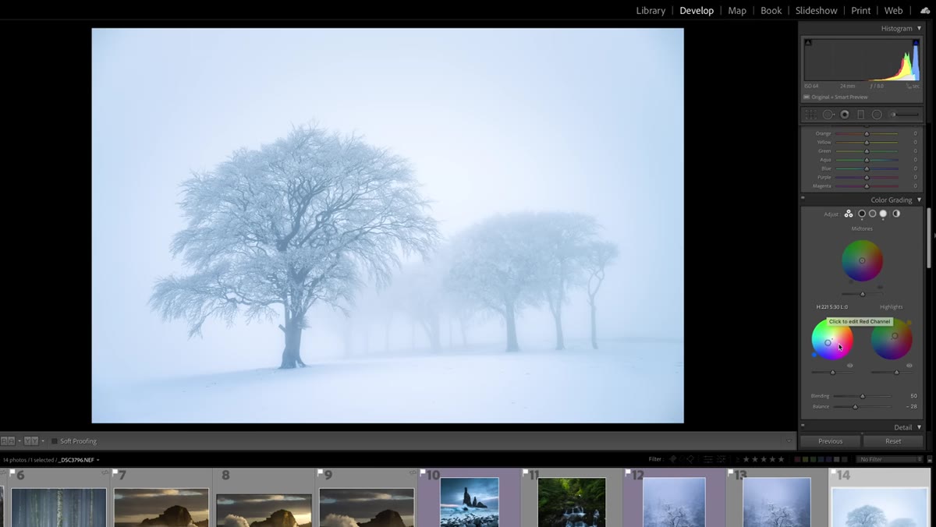Screen dimensions: 936x527
Task: Switch to the Slideshow module
Action: point(816,10)
